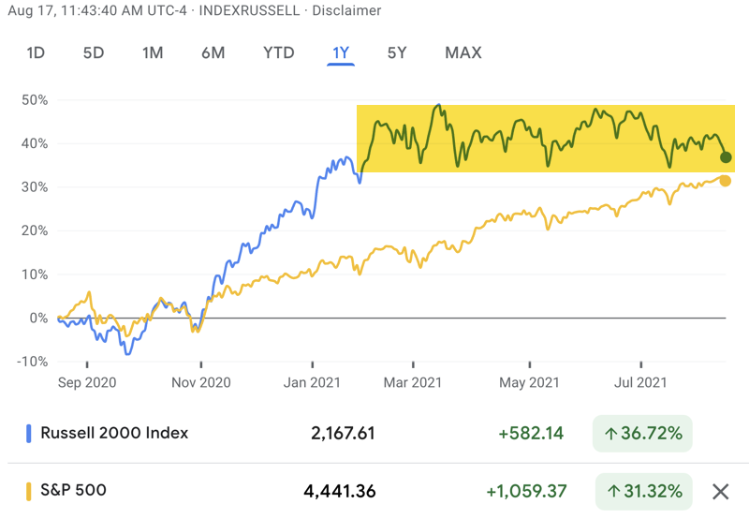The width and height of the screenshot is (749, 519).
Task: Click the yellow S&P 500 color marker
Action: [28, 491]
